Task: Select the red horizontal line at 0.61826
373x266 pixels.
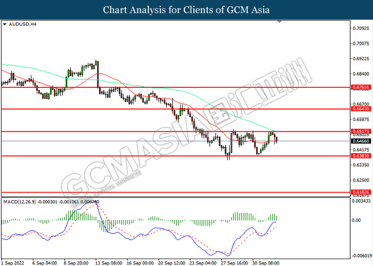Action: coord(175,192)
